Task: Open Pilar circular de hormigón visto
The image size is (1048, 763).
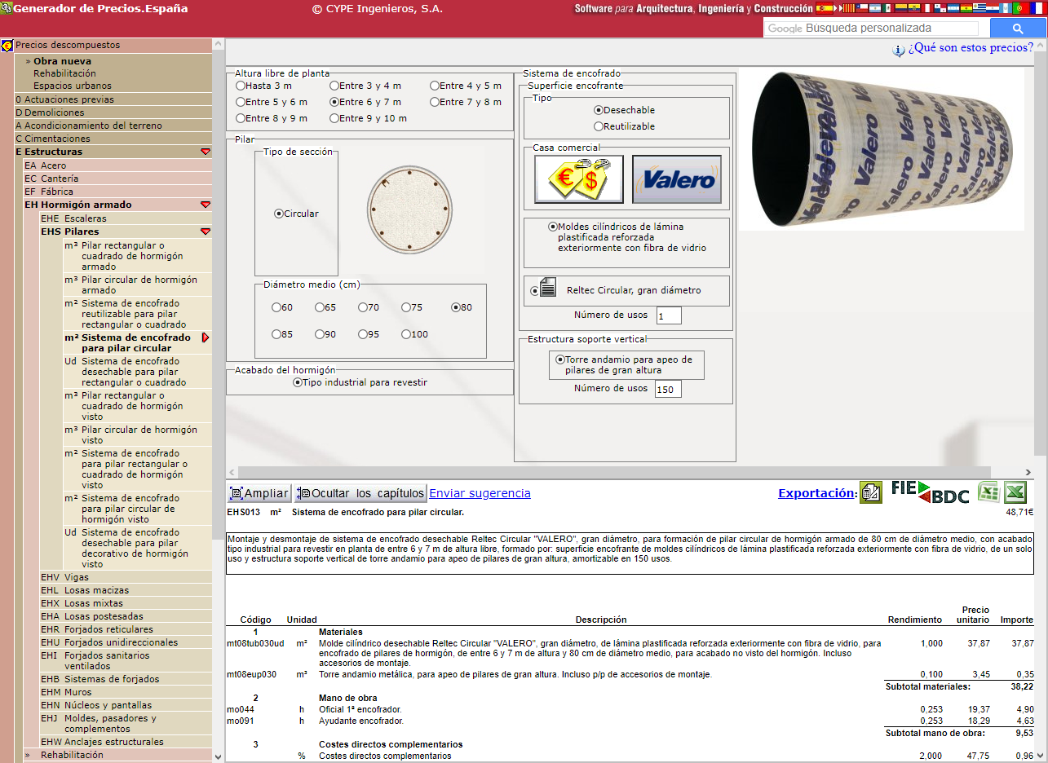Action: point(139,435)
